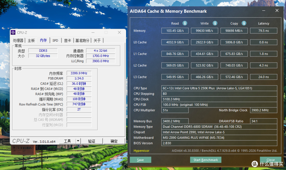The width and height of the screenshot is (286, 170).
Task: Click the Chipset Intel Arrow Point Z890 field
Action: coord(219,132)
